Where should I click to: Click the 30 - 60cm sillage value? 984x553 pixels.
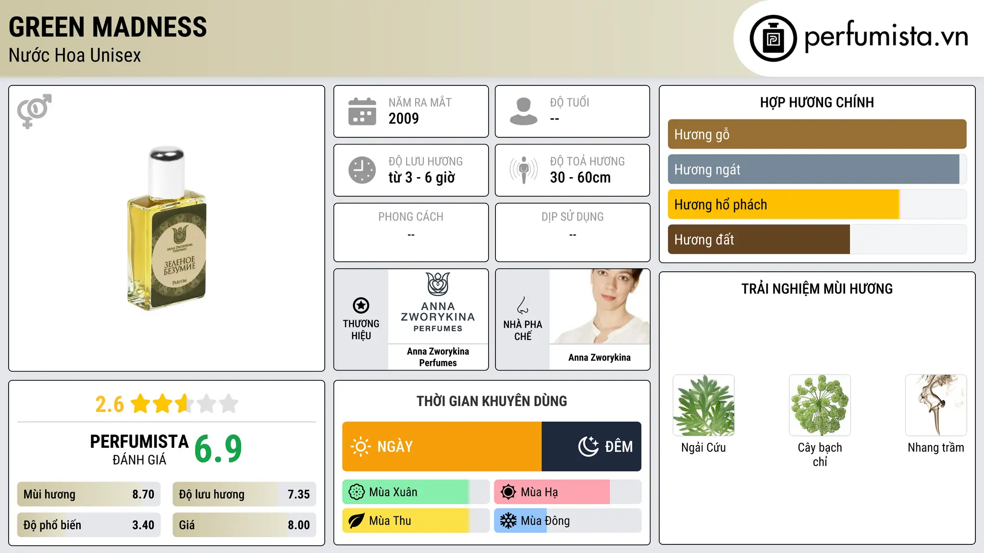[x=580, y=178]
